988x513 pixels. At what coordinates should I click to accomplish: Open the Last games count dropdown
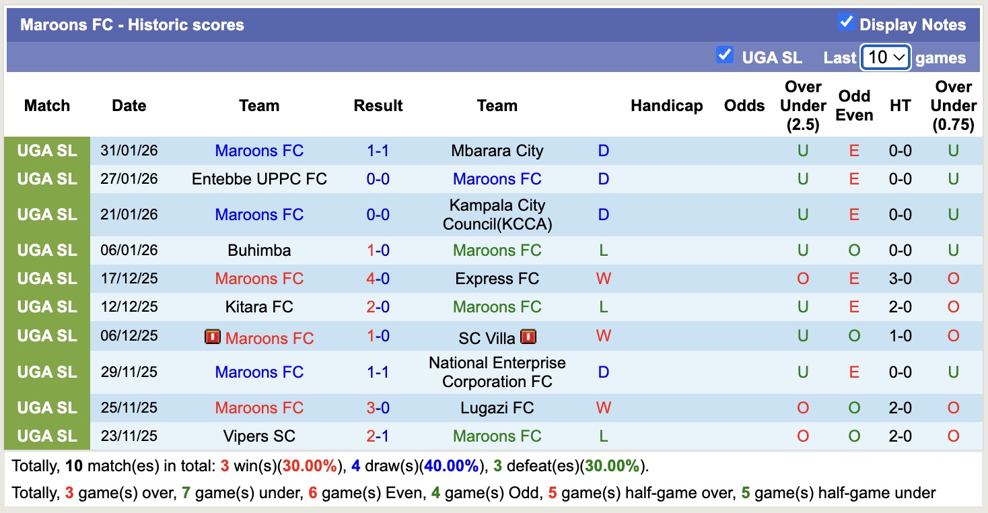tap(886, 58)
